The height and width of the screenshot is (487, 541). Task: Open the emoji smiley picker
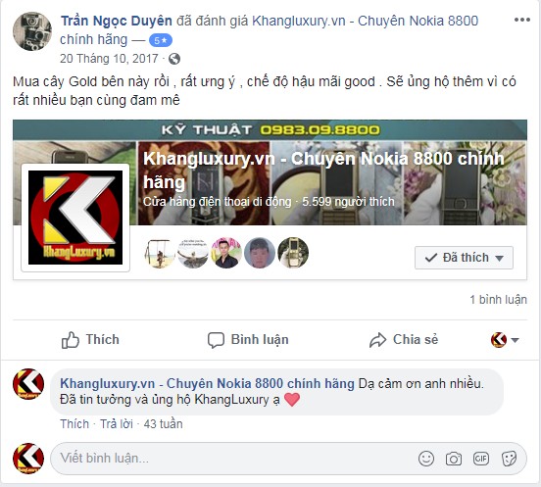(x=426, y=459)
